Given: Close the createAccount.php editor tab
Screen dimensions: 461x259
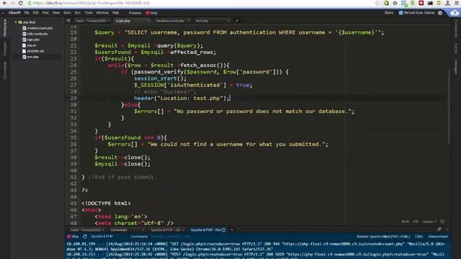Looking at the screenshot, I should point(188,21).
